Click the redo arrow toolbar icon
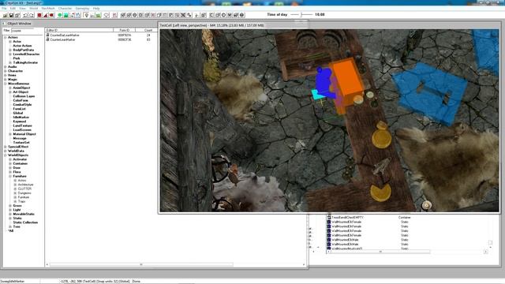 pyautogui.click(x=32, y=15)
